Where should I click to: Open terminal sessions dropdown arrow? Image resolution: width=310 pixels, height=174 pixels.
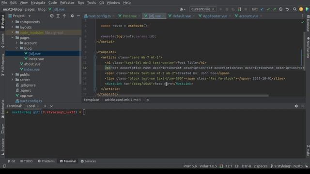click(51, 106)
